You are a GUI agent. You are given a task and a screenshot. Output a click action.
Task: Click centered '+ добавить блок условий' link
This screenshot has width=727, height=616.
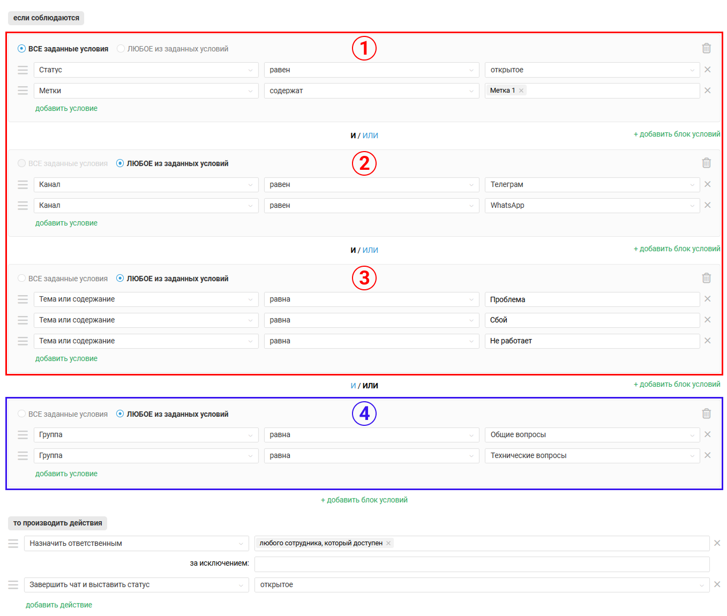(x=364, y=500)
